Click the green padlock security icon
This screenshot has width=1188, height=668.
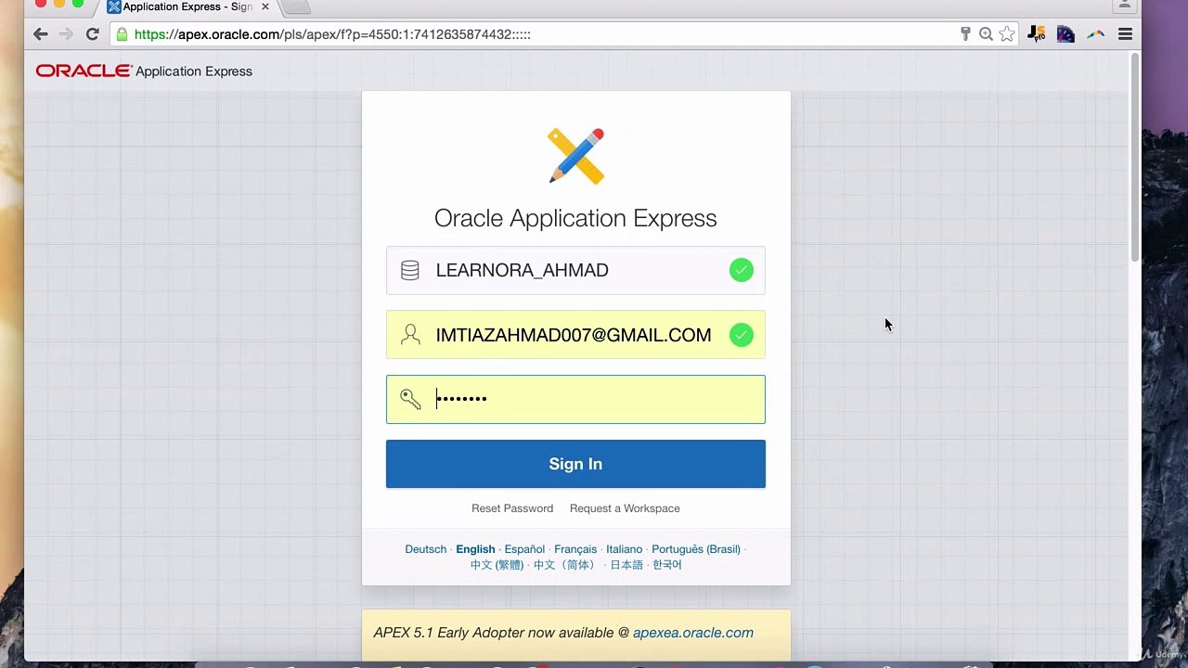coord(122,34)
